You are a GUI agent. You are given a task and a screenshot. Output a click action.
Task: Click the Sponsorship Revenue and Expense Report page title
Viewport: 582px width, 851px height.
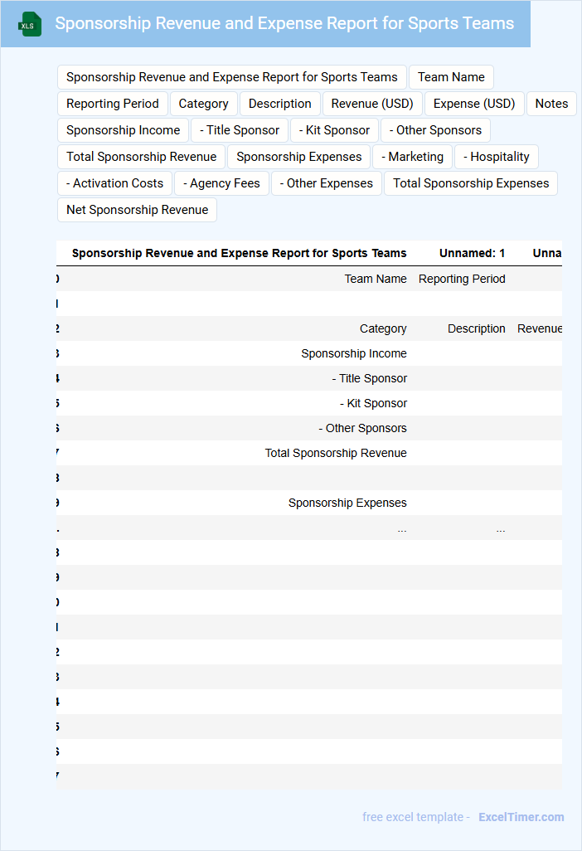click(x=284, y=23)
